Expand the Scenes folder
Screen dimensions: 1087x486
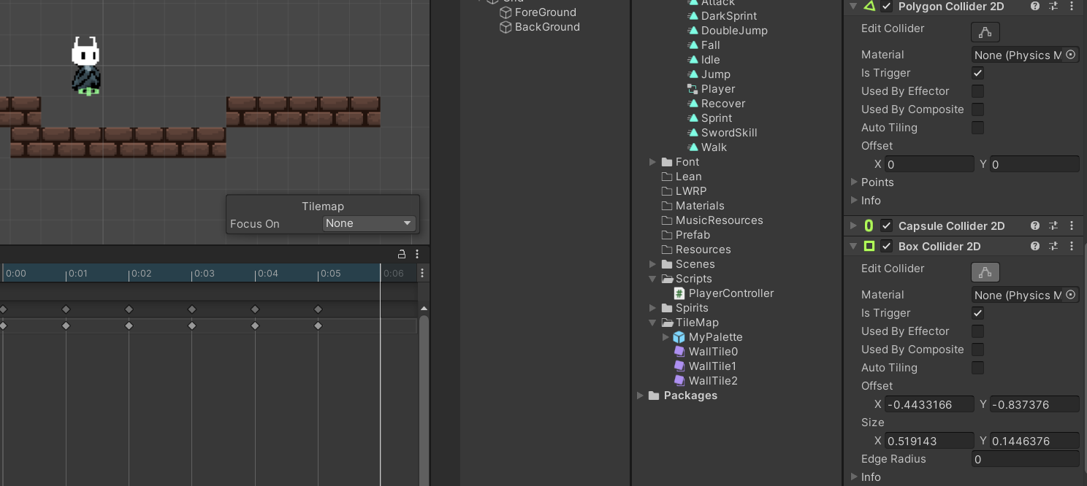[652, 264]
